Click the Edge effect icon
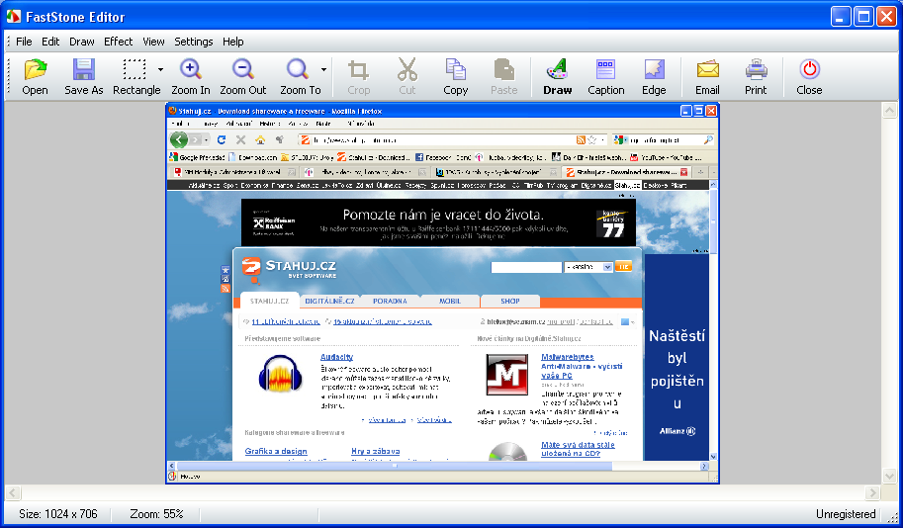This screenshot has width=903, height=528. pos(654,69)
